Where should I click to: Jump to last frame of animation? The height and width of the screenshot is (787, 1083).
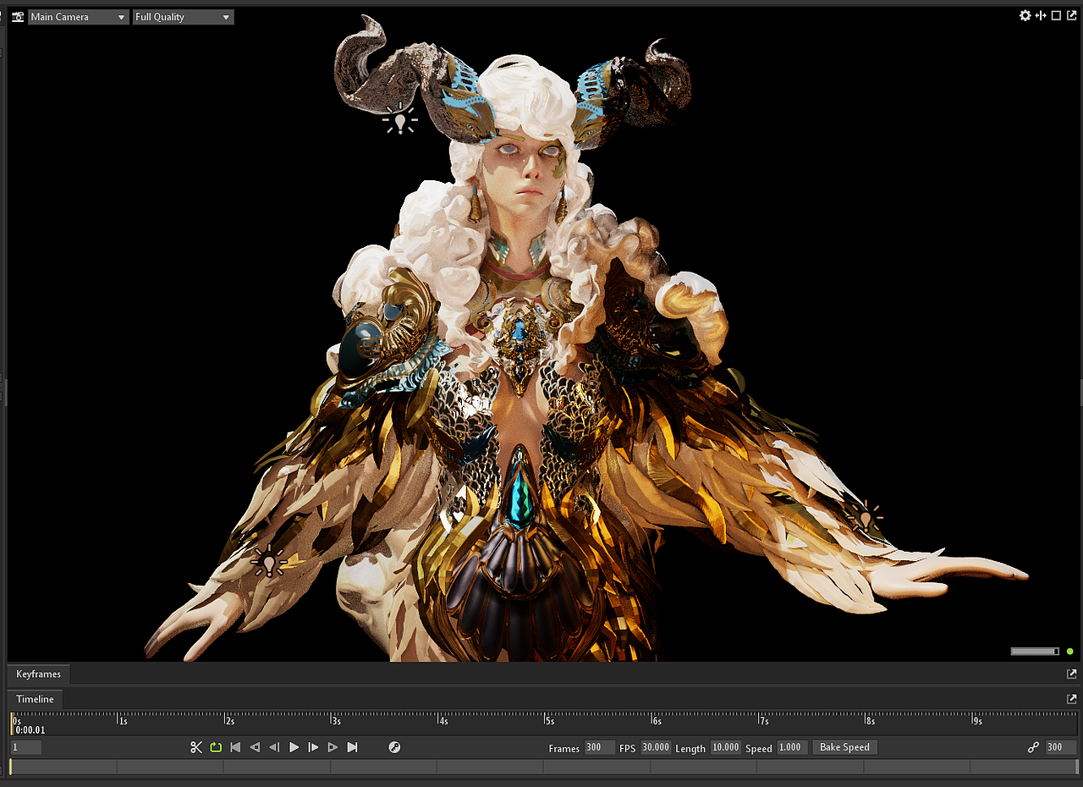pyautogui.click(x=353, y=747)
